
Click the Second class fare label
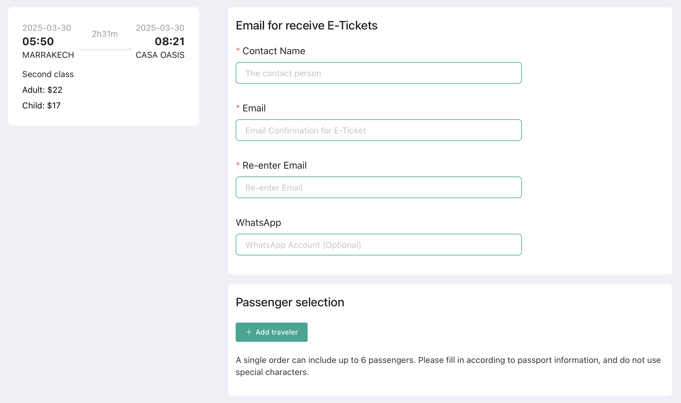(48, 74)
